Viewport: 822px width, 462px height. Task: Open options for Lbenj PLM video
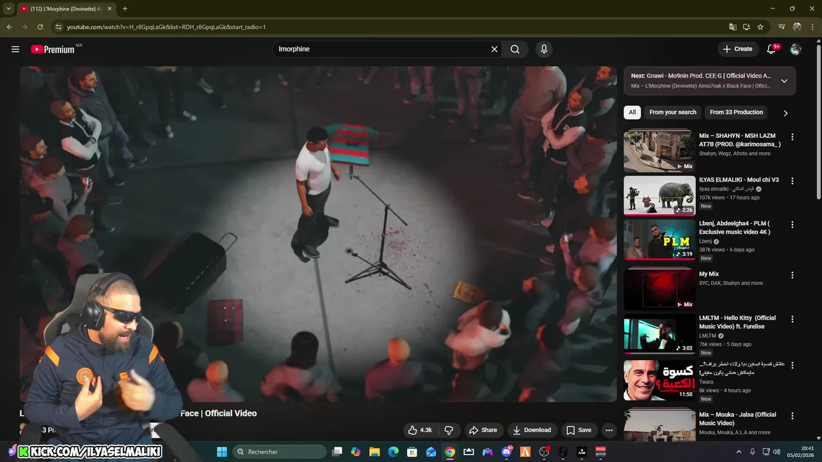[792, 225]
